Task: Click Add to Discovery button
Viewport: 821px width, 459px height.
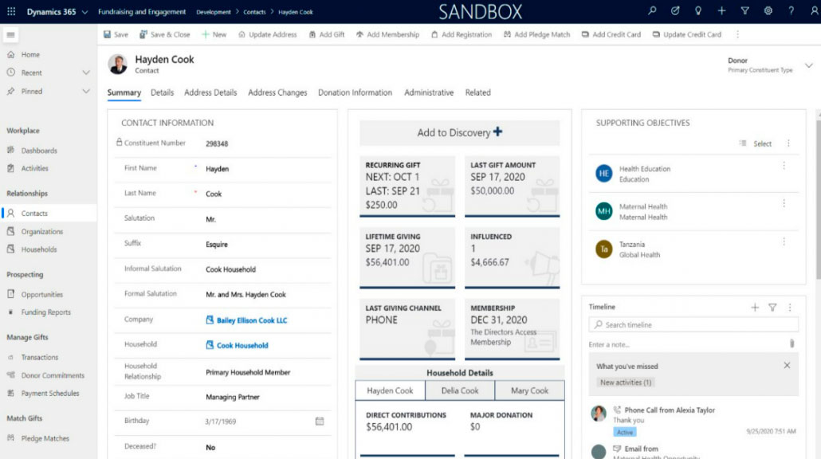Action: pyautogui.click(x=460, y=132)
